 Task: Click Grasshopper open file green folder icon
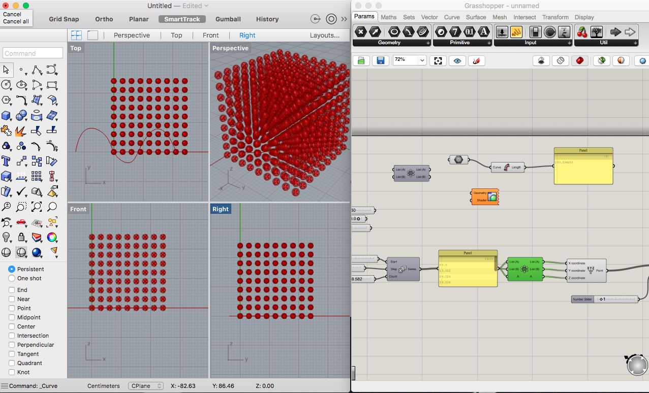point(361,60)
